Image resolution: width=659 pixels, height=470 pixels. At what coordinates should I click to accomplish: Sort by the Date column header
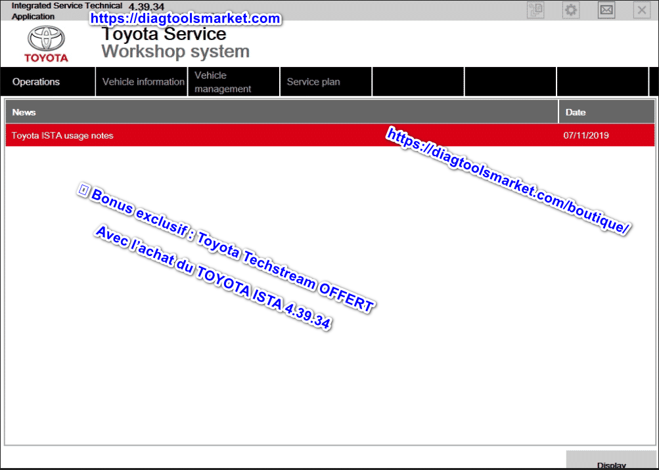606,112
